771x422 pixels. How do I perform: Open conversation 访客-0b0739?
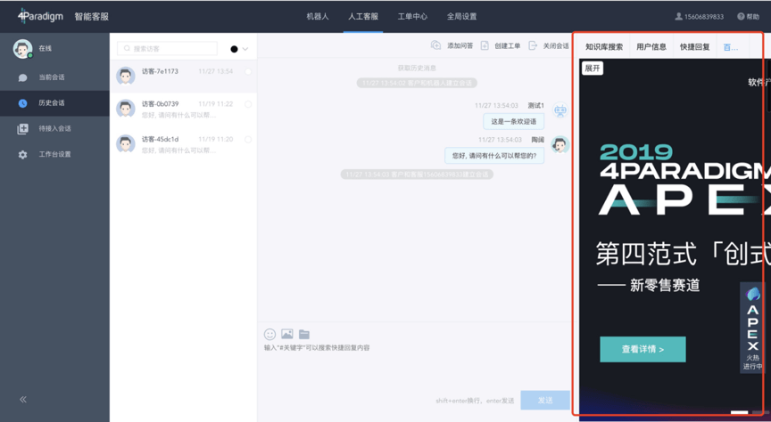(x=184, y=109)
